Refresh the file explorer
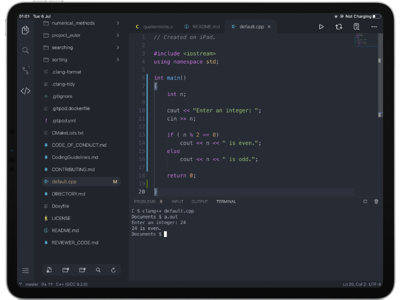 tap(113, 269)
